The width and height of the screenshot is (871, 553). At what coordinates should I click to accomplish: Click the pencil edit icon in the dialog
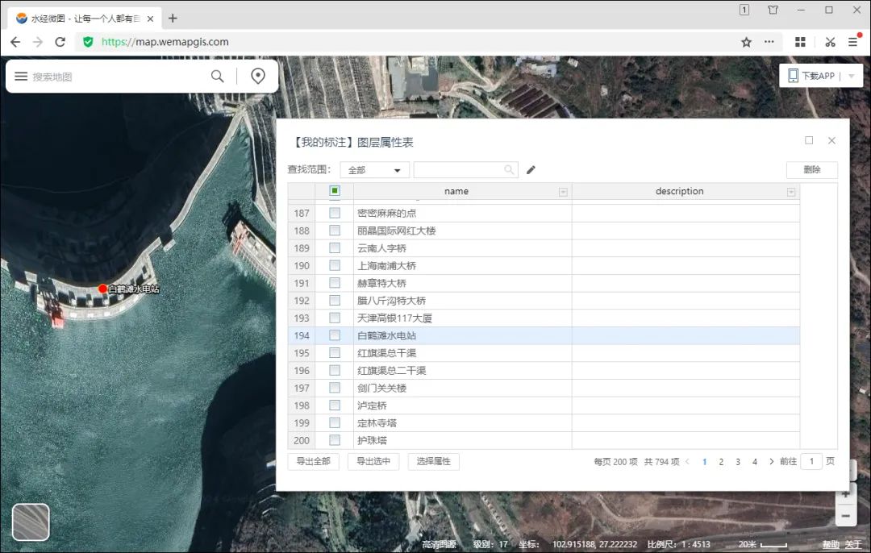click(x=530, y=169)
